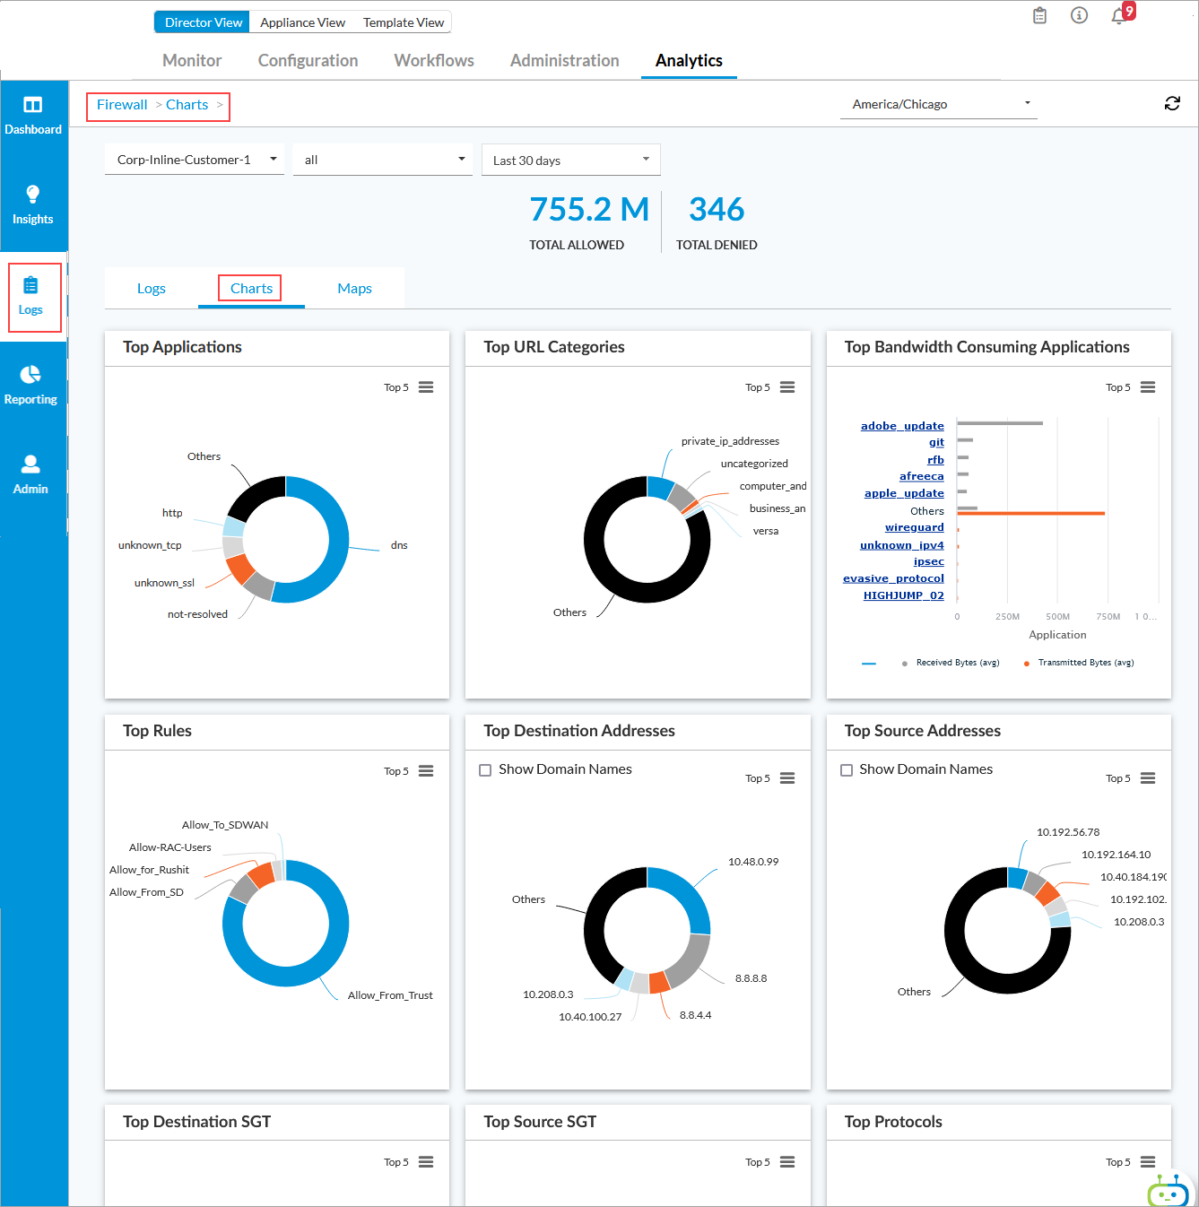Viewport: 1199px width, 1207px height.
Task: Open the Dashboard sidebar icon
Action: pyautogui.click(x=33, y=106)
